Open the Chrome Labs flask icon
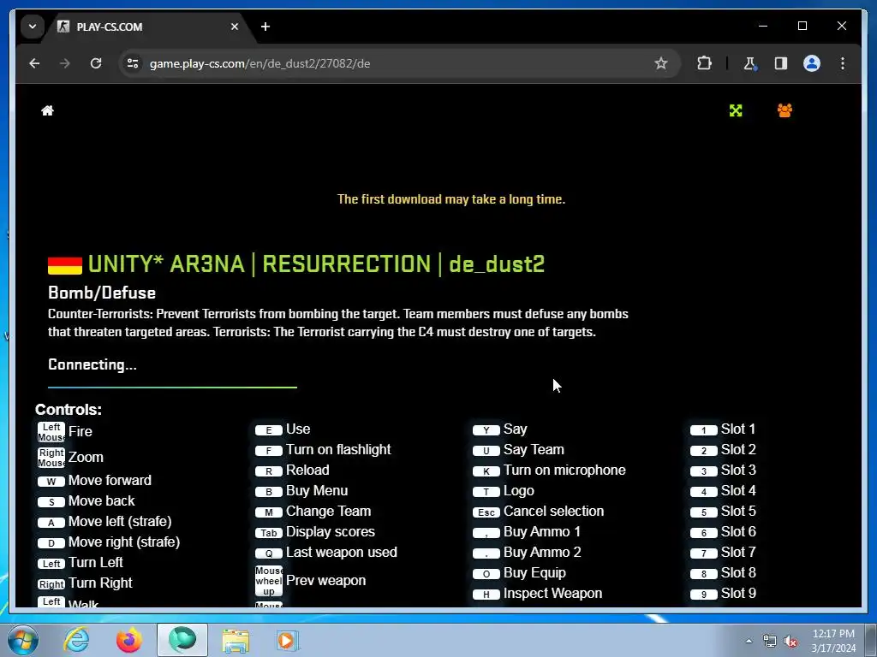 pos(750,63)
